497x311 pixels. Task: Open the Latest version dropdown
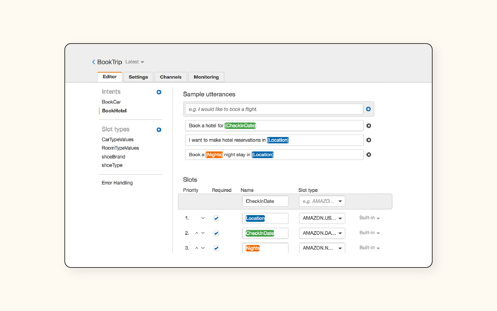click(135, 62)
